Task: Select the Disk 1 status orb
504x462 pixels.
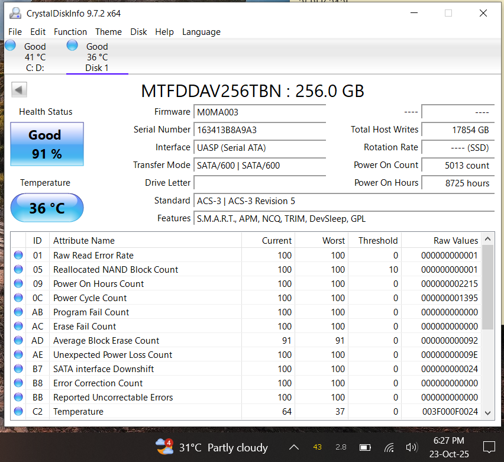Action: (x=73, y=46)
